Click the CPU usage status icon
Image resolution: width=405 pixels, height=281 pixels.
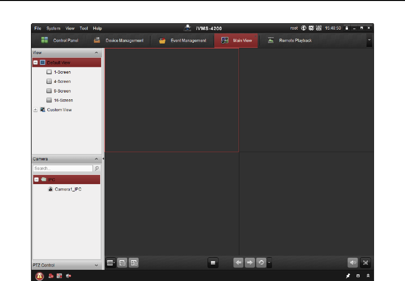pyautogui.click(x=311, y=28)
